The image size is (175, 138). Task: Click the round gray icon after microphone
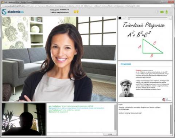click(171, 12)
